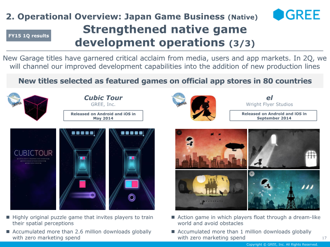Image resolution: width=330 pixels, height=247 pixels.
Task: Click the GREE logo in the header
Action: click(297, 15)
